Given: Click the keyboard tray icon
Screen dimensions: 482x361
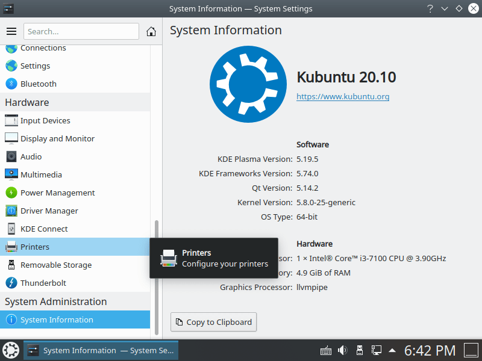Looking at the screenshot, I should (326, 350).
